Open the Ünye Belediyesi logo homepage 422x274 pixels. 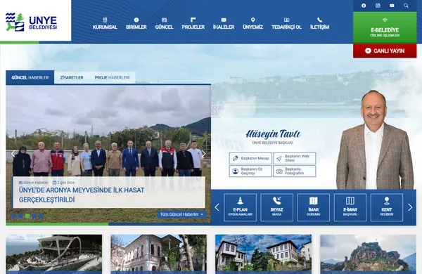(x=31, y=22)
